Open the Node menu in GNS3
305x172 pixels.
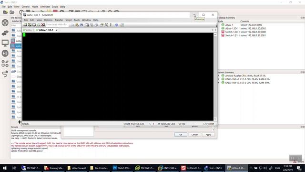point(35,7)
